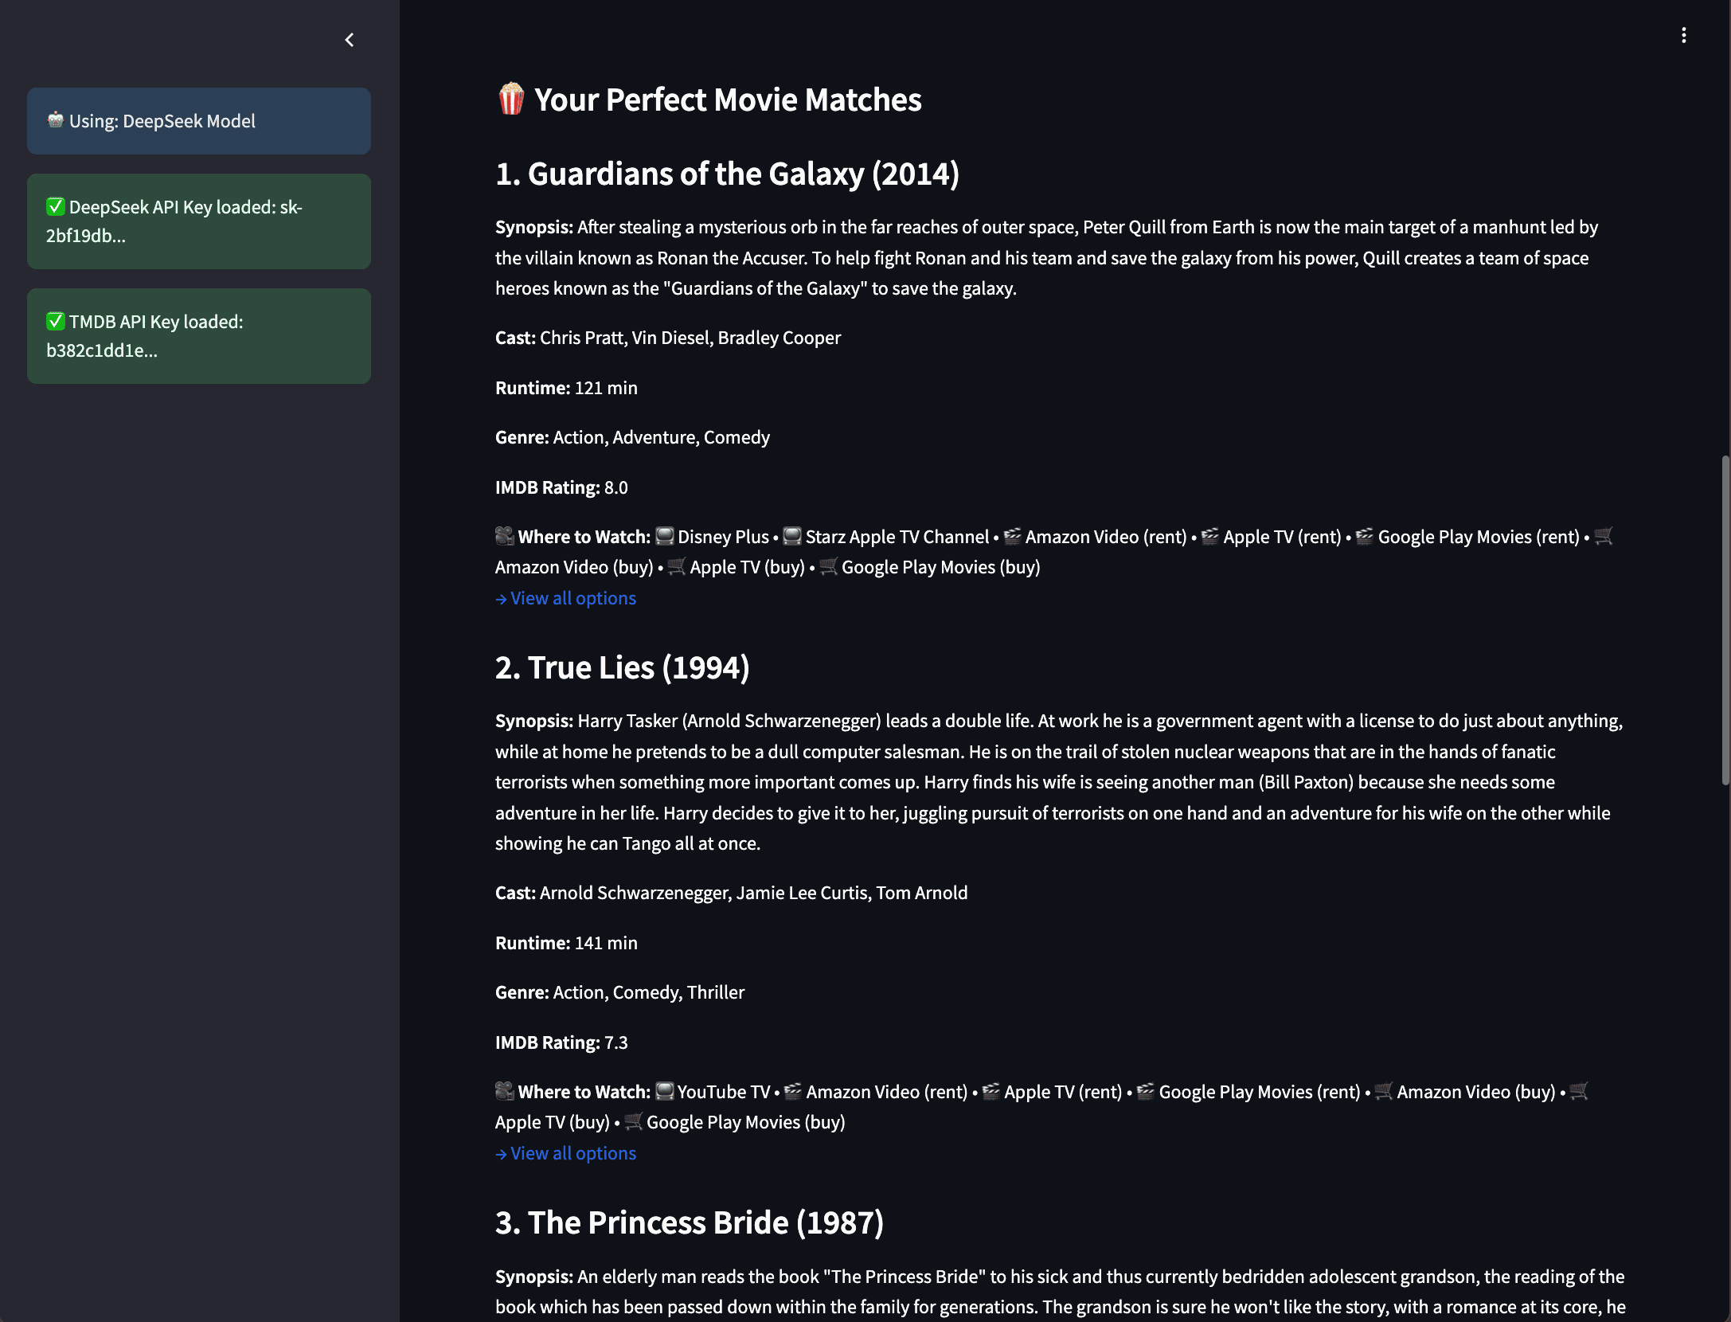Select the True Lies (1994) heading
1731x1322 pixels.
point(622,667)
